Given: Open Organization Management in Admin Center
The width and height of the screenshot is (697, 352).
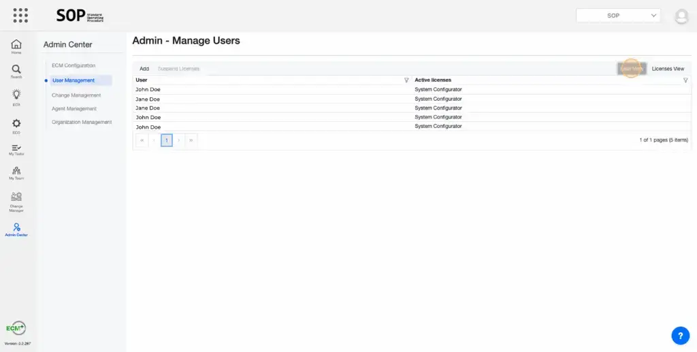Looking at the screenshot, I should point(82,123).
